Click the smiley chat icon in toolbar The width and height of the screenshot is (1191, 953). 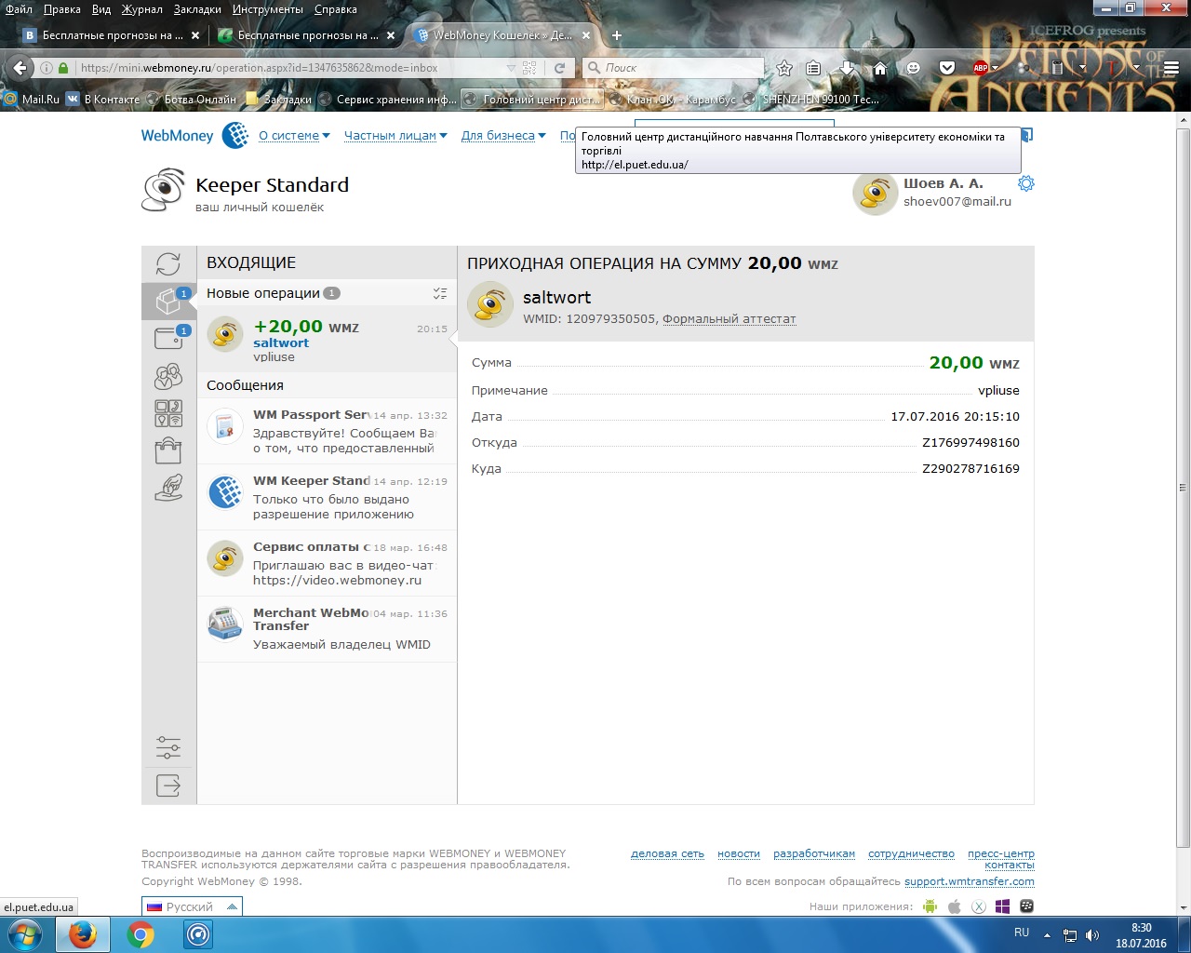pyautogui.click(x=914, y=68)
